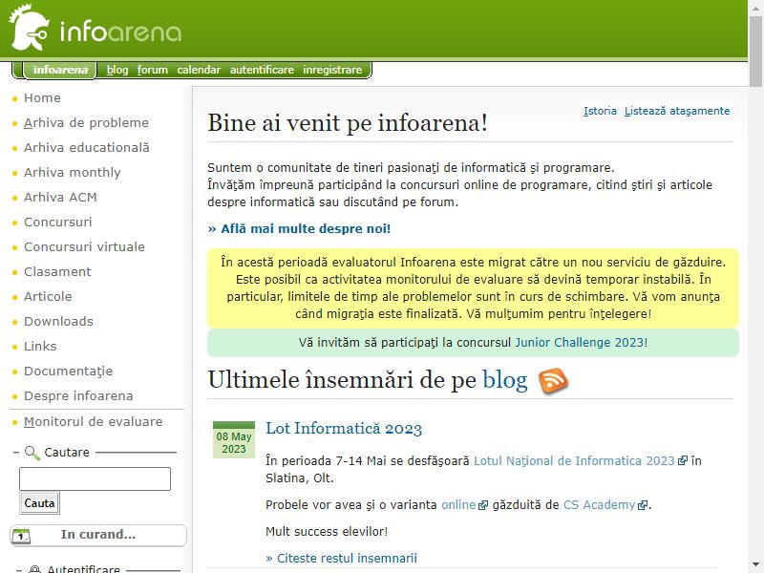Click the Cauta search button
Viewport: 764px width, 573px height.
(39, 503)
